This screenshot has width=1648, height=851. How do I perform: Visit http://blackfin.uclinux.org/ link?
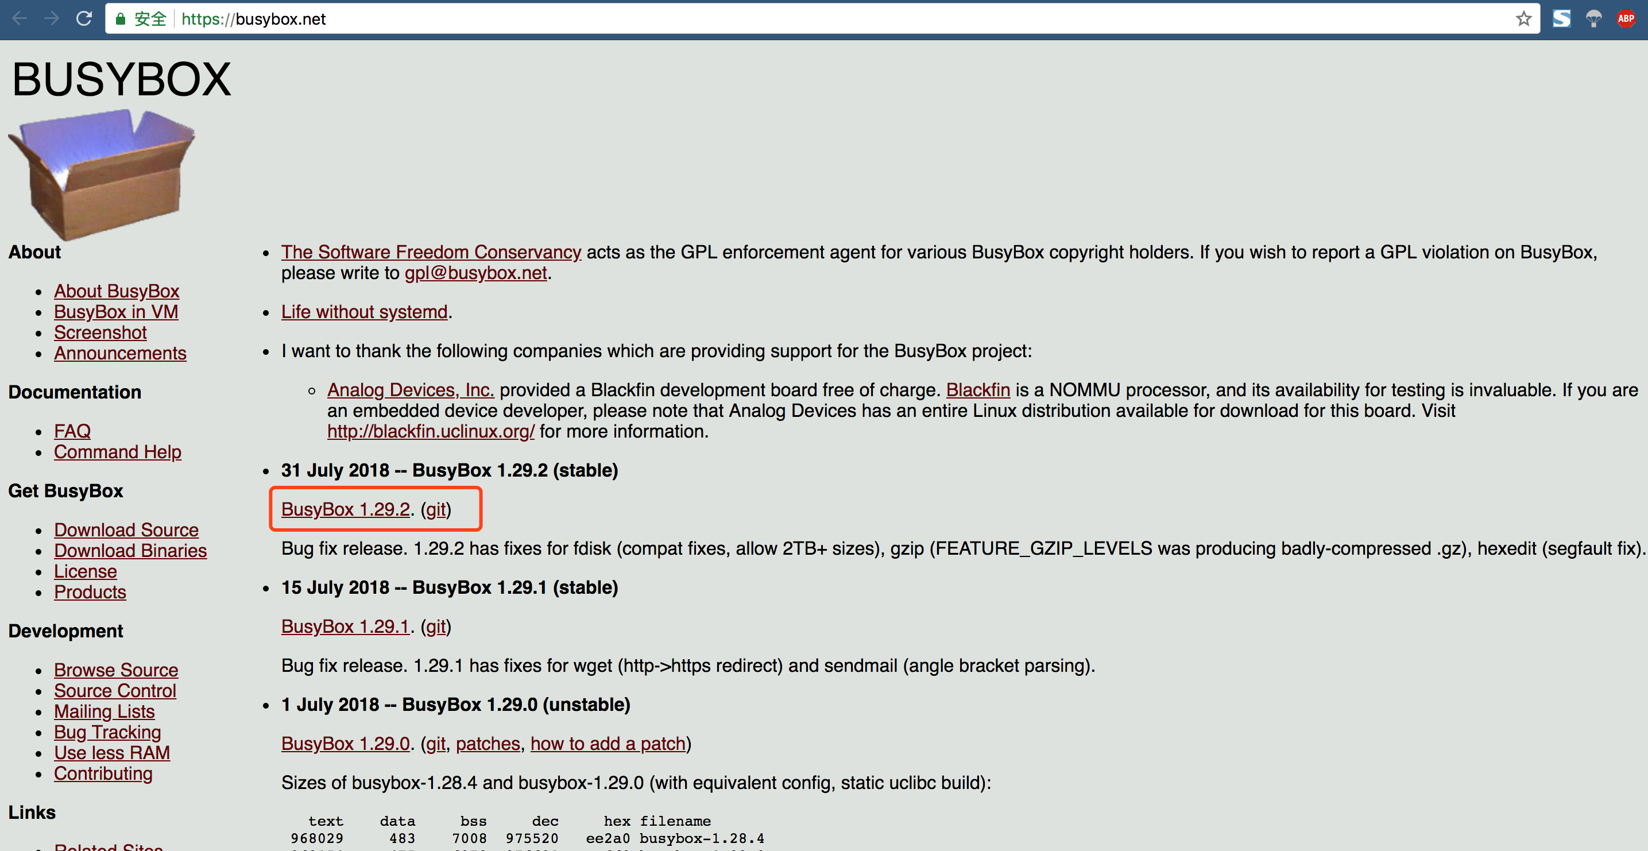[431, 431]
